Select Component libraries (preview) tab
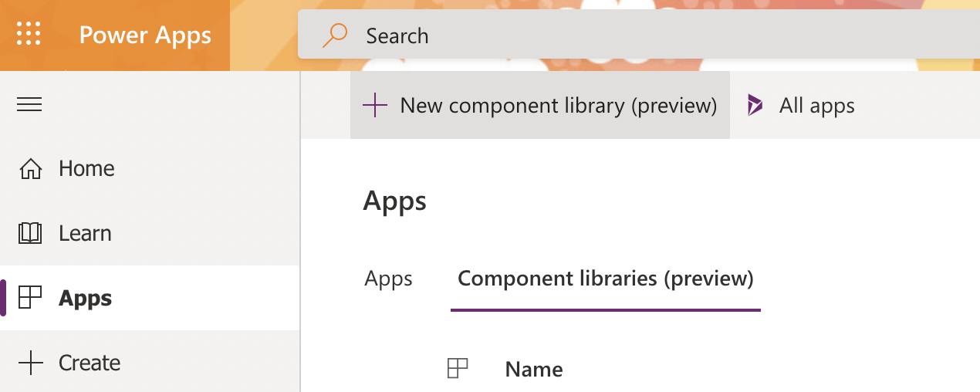The width and height of the screenshot is (980, 392). coord(606,279)
